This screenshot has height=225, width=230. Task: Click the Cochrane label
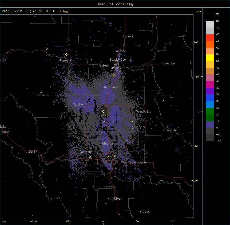pos(86,152)
